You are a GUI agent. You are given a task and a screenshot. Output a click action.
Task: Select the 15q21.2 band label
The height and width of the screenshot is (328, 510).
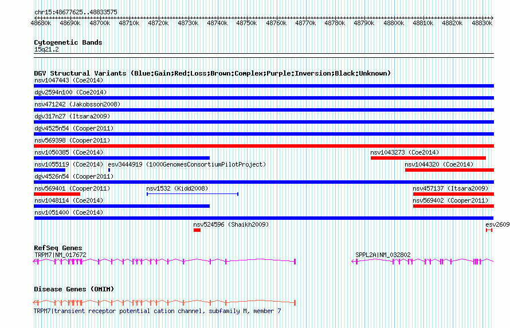[46, 49]
